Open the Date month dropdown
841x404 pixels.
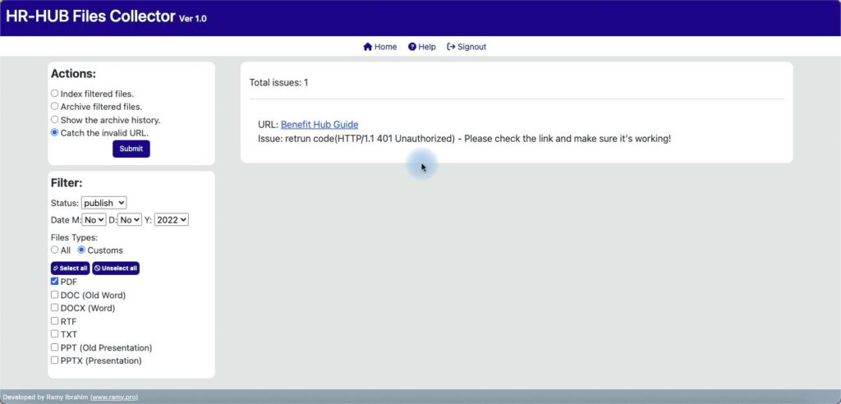coord(94,219)
